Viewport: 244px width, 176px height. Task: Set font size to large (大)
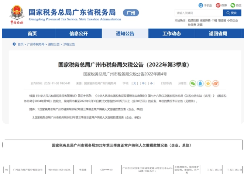click(135, 84)
